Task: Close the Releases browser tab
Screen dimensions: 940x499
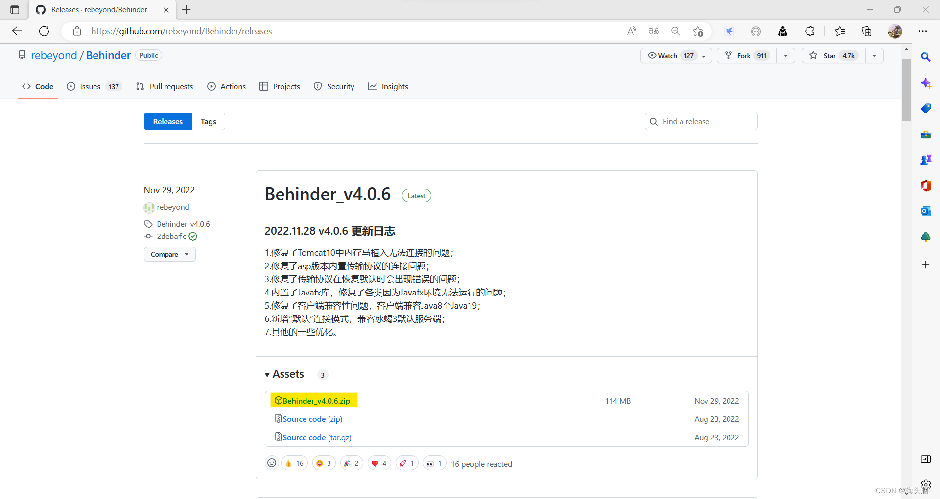Action: point(166,10)
